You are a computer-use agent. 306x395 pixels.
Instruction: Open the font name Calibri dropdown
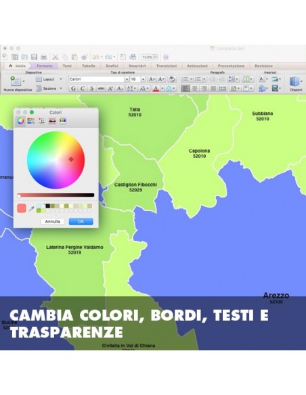tap(127, 79)
